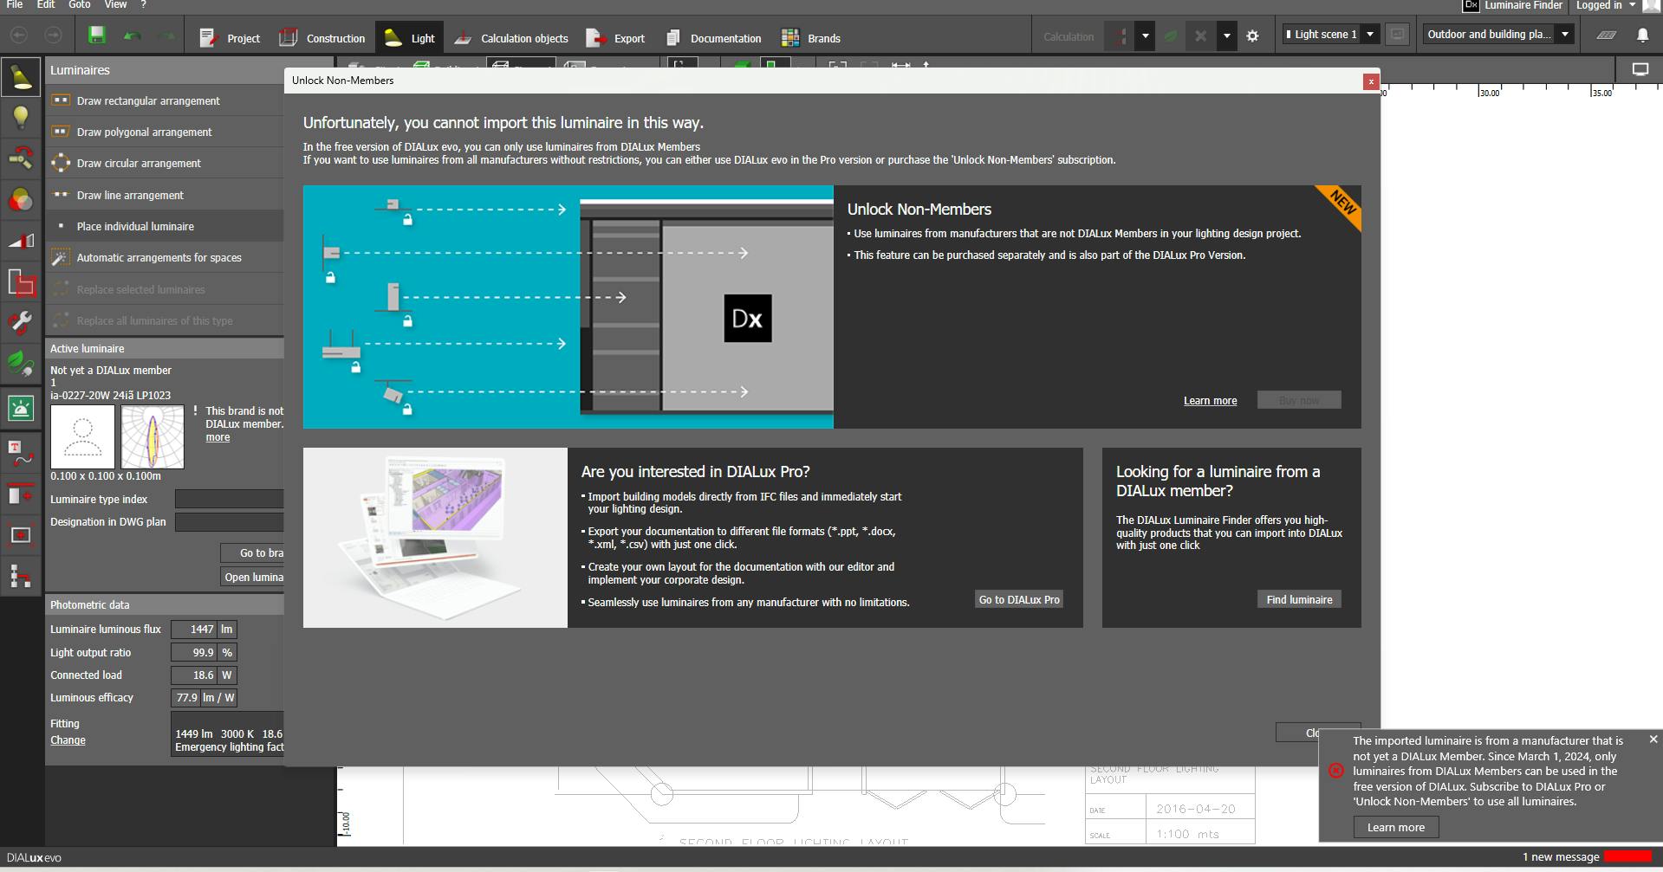Switch to the Export tab
Screen dimensions: 1663x872
(615, 38)
